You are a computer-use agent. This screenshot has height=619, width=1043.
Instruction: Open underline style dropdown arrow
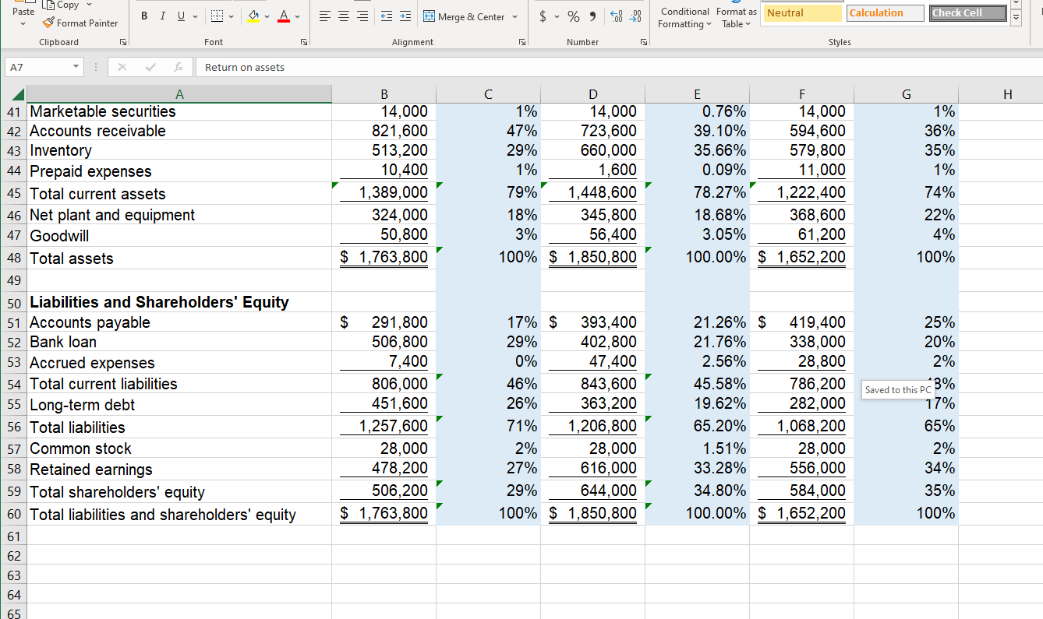pyautogui.click(x=193, y=16)
